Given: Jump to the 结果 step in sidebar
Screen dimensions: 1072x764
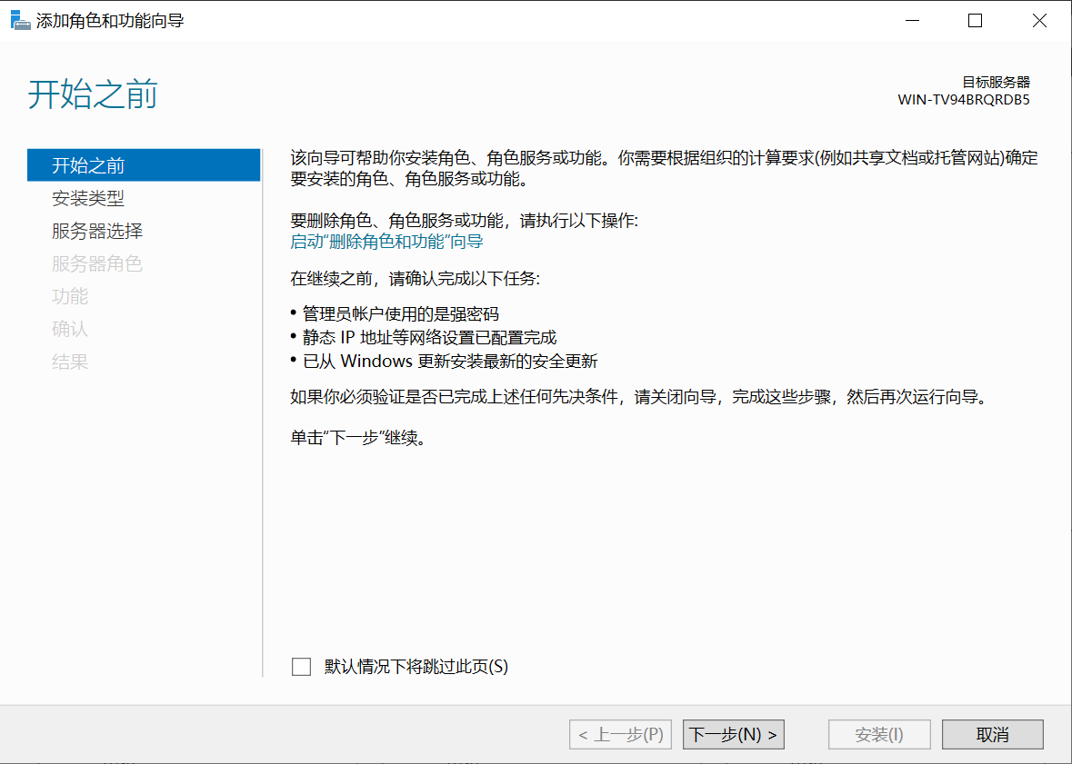Looking at the screenshot, I should [70, 362].
